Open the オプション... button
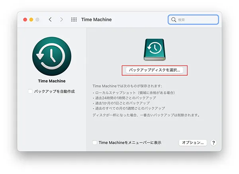 click(193, 143)
